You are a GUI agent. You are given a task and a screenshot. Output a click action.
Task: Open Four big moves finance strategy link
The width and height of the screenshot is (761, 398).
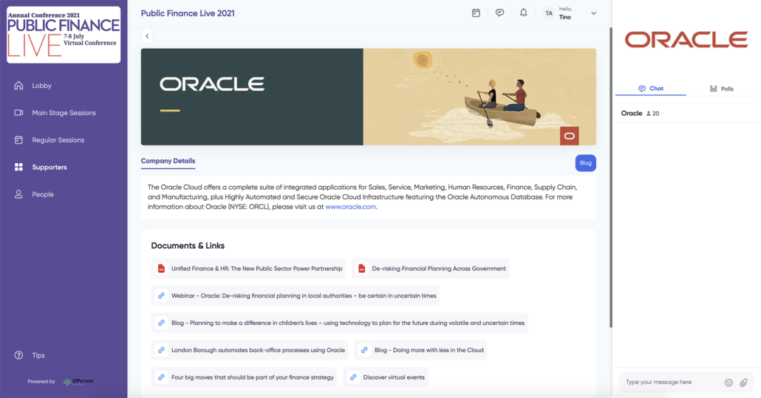tap(244, 377)
